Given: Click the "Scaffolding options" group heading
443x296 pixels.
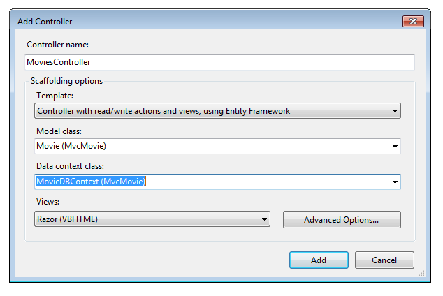Looking at the screenshot, I should tap(66, 81).
